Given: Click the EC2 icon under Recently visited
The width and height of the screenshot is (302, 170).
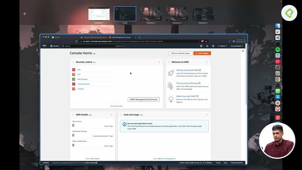Looking at the screenshot, I should pos(74,74).
